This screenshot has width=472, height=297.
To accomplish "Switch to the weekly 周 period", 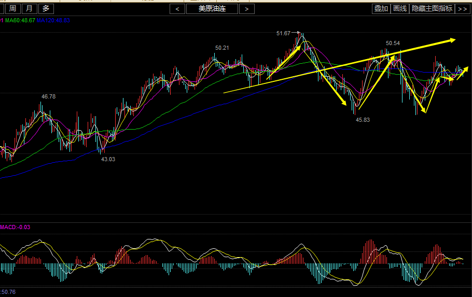I will pyautogui.click(x=12, y=8).
